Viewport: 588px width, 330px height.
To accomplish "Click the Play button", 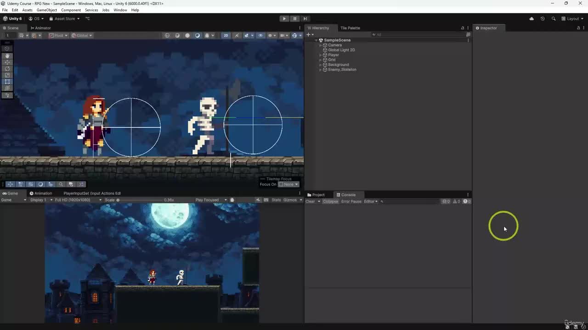I will (284, 19).
